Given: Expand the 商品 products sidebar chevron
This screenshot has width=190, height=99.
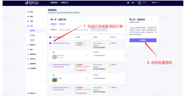Looking at the screenshot, I should pyautogui.click(x=43, y=17).
